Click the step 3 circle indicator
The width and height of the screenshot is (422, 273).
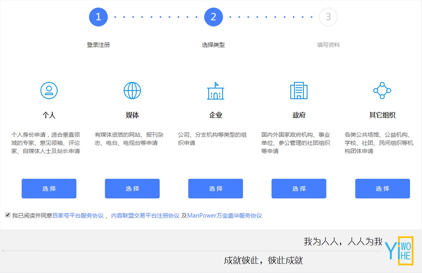[x=328, y=17]
